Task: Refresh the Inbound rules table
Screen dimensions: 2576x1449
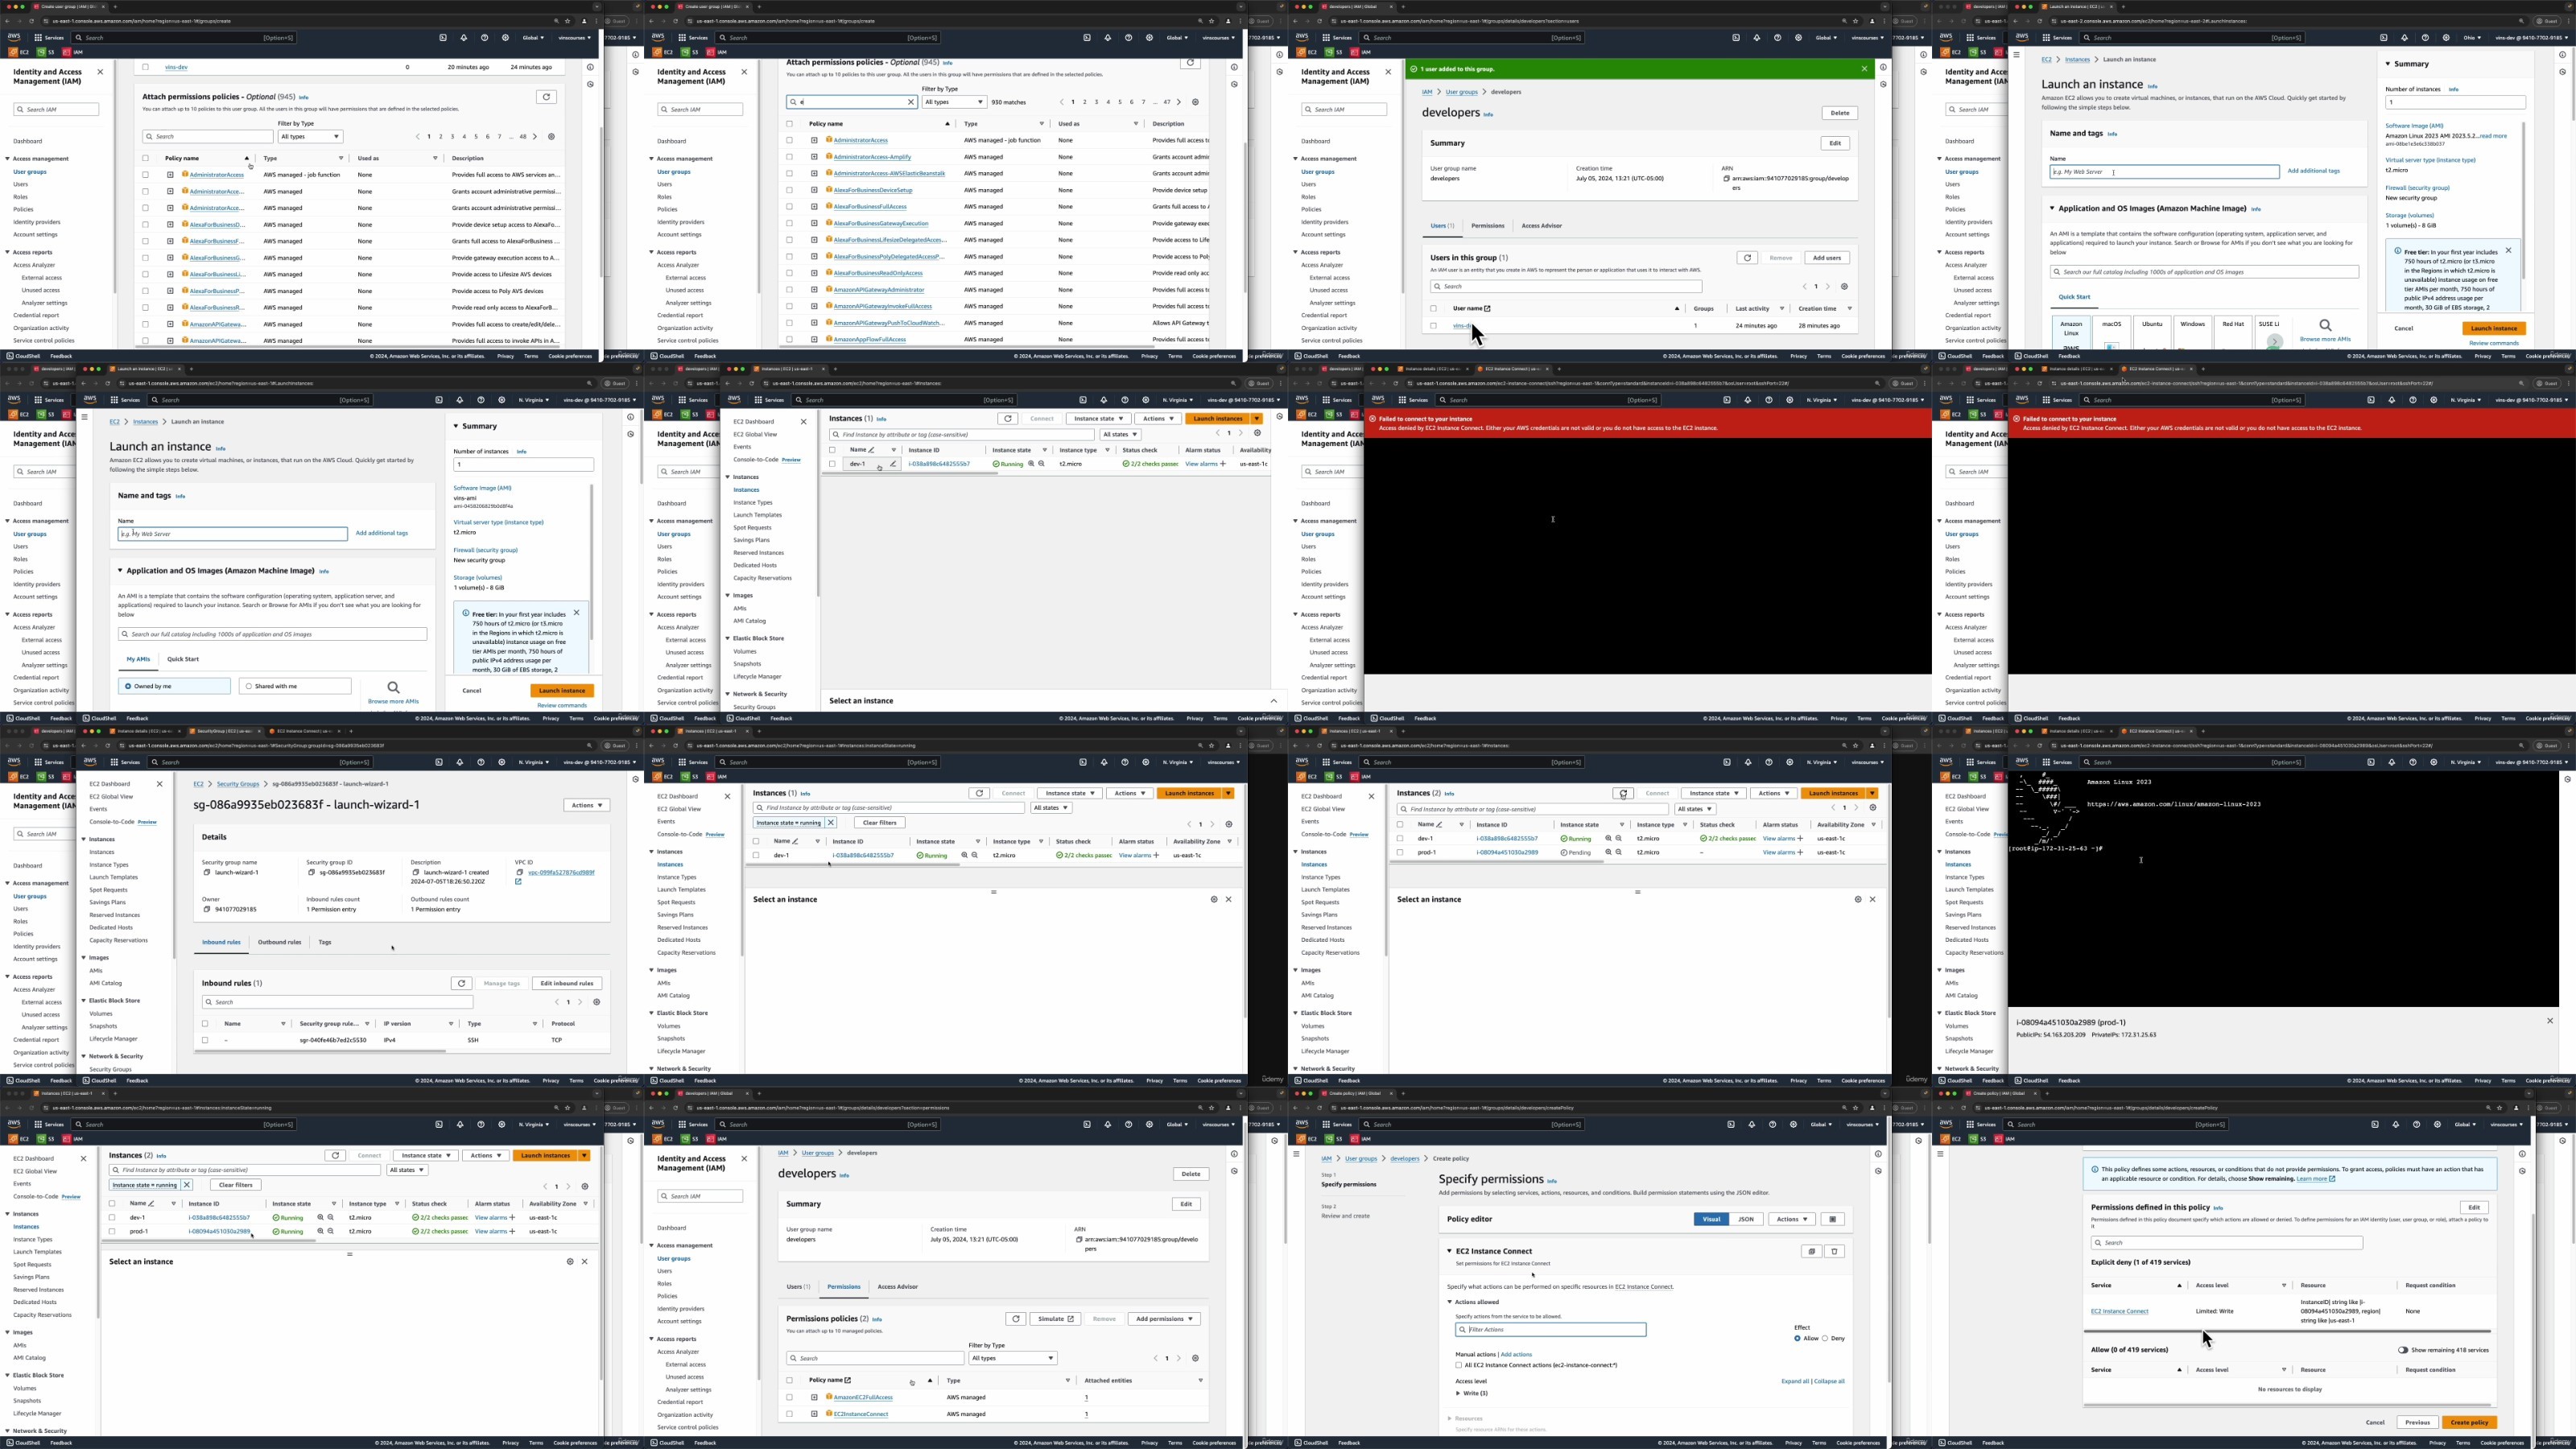Action: tap(461, 983)
